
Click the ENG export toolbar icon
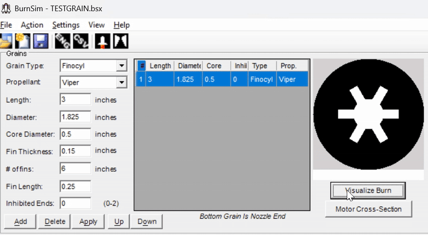[63, 41]
